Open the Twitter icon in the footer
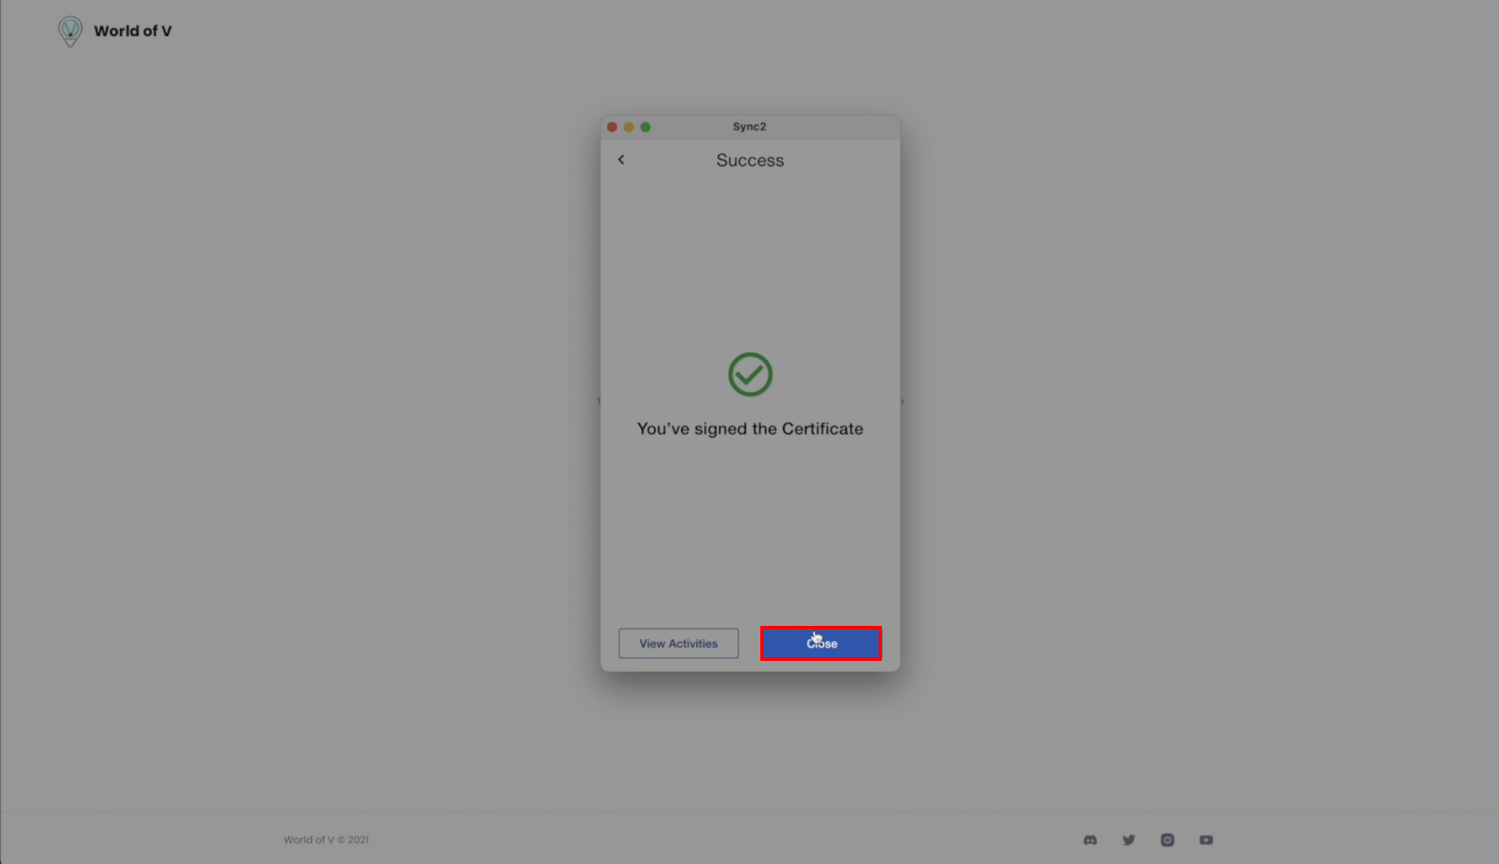 1128,840
